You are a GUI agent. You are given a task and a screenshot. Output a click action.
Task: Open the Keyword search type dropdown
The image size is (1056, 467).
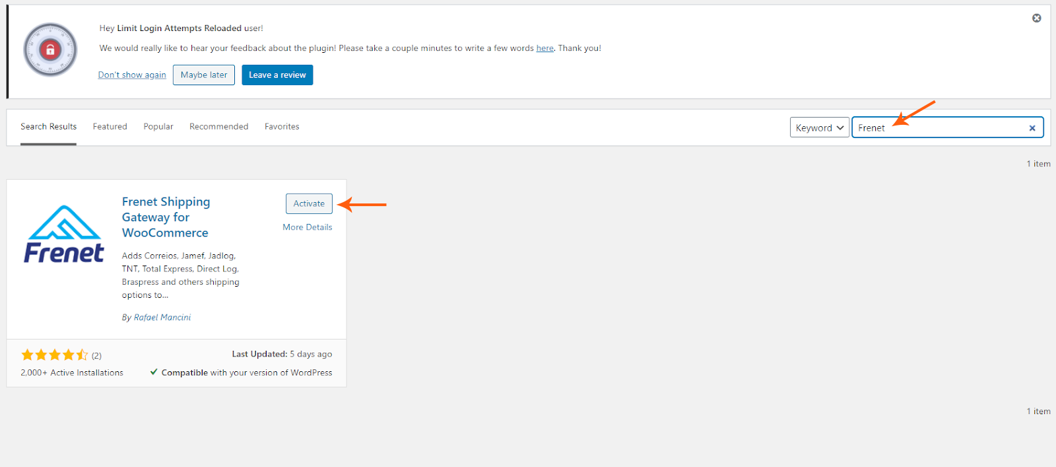pyautogui.click(x=819, y=127)
